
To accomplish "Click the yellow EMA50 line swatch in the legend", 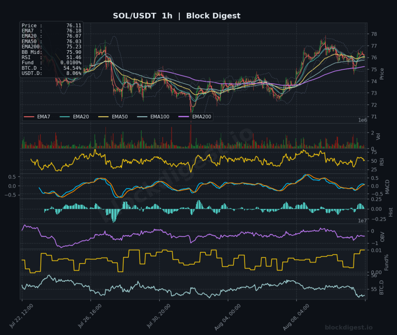I will pyautogui.click(x=103, y=117).
